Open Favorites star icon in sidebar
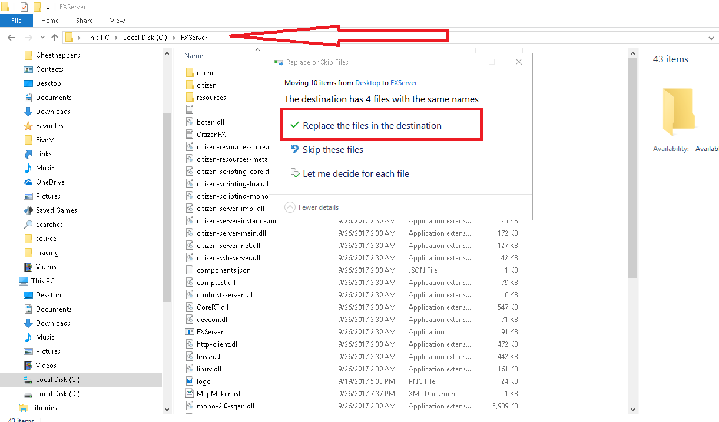The width and height of the screenshot is (719, 422). click(28, 126)
